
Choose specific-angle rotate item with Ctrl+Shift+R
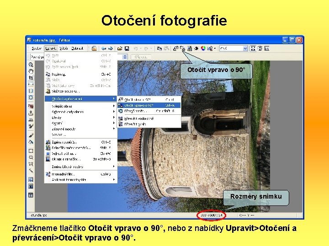pos(149,111)
